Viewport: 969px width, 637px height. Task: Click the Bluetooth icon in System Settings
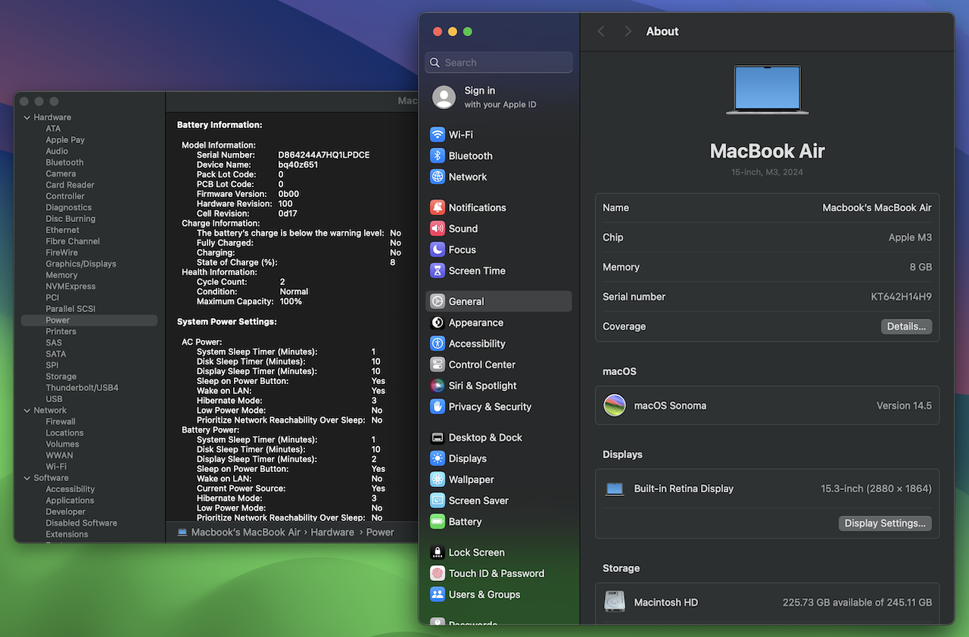pos(438,156)
